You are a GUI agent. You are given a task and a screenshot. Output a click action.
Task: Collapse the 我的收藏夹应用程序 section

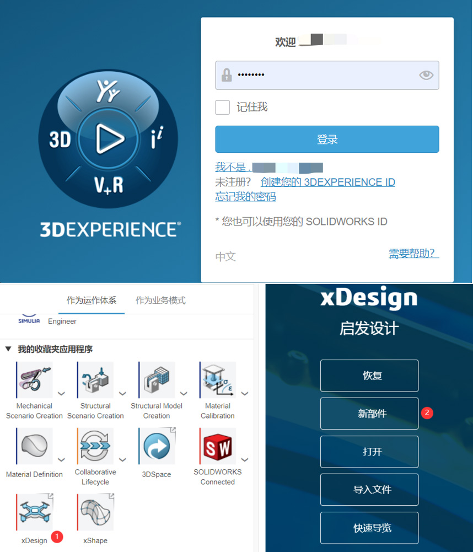point(8,349)
